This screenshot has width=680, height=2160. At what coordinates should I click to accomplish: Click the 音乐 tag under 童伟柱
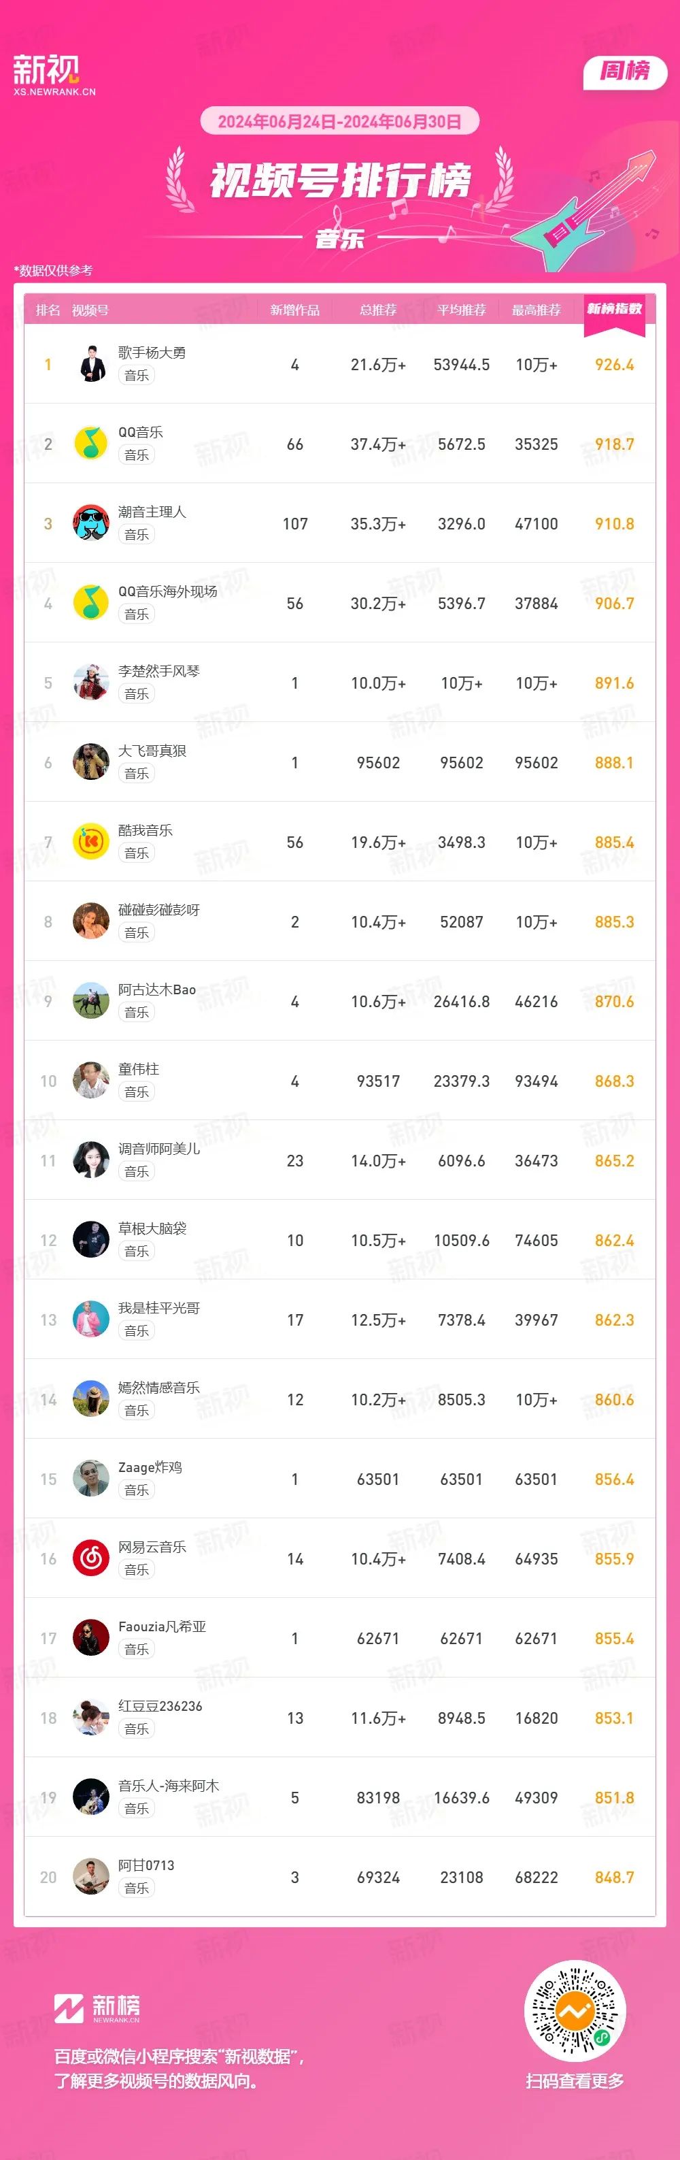point(137,1092)
